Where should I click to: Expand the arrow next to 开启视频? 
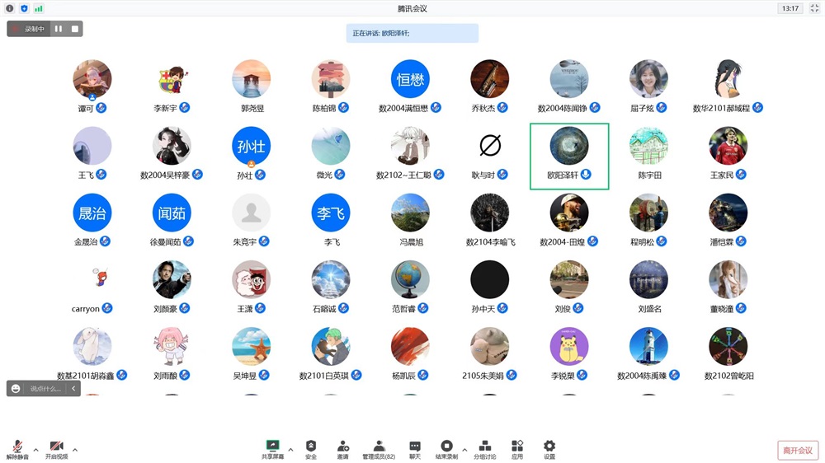click(75, 450)
